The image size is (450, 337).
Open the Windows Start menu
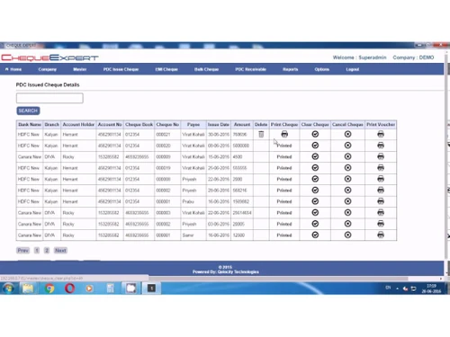8,288
